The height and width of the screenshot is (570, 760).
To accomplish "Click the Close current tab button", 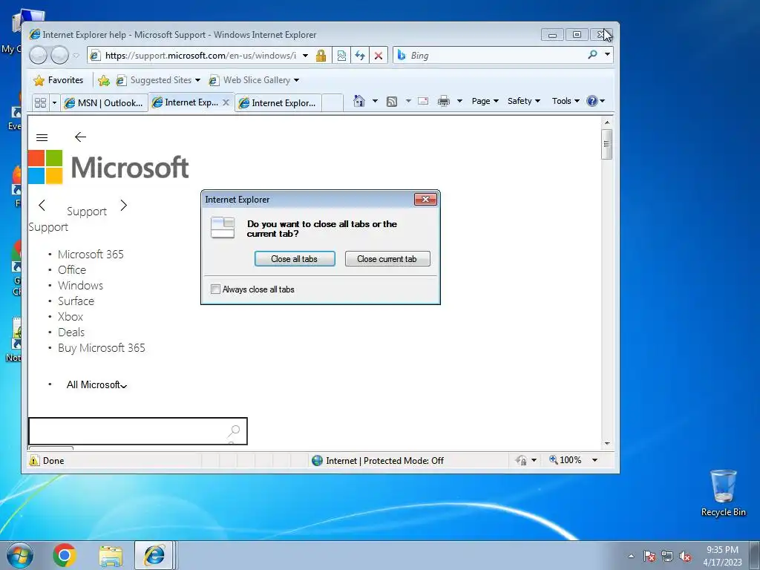I will click(x=387, y=259).
